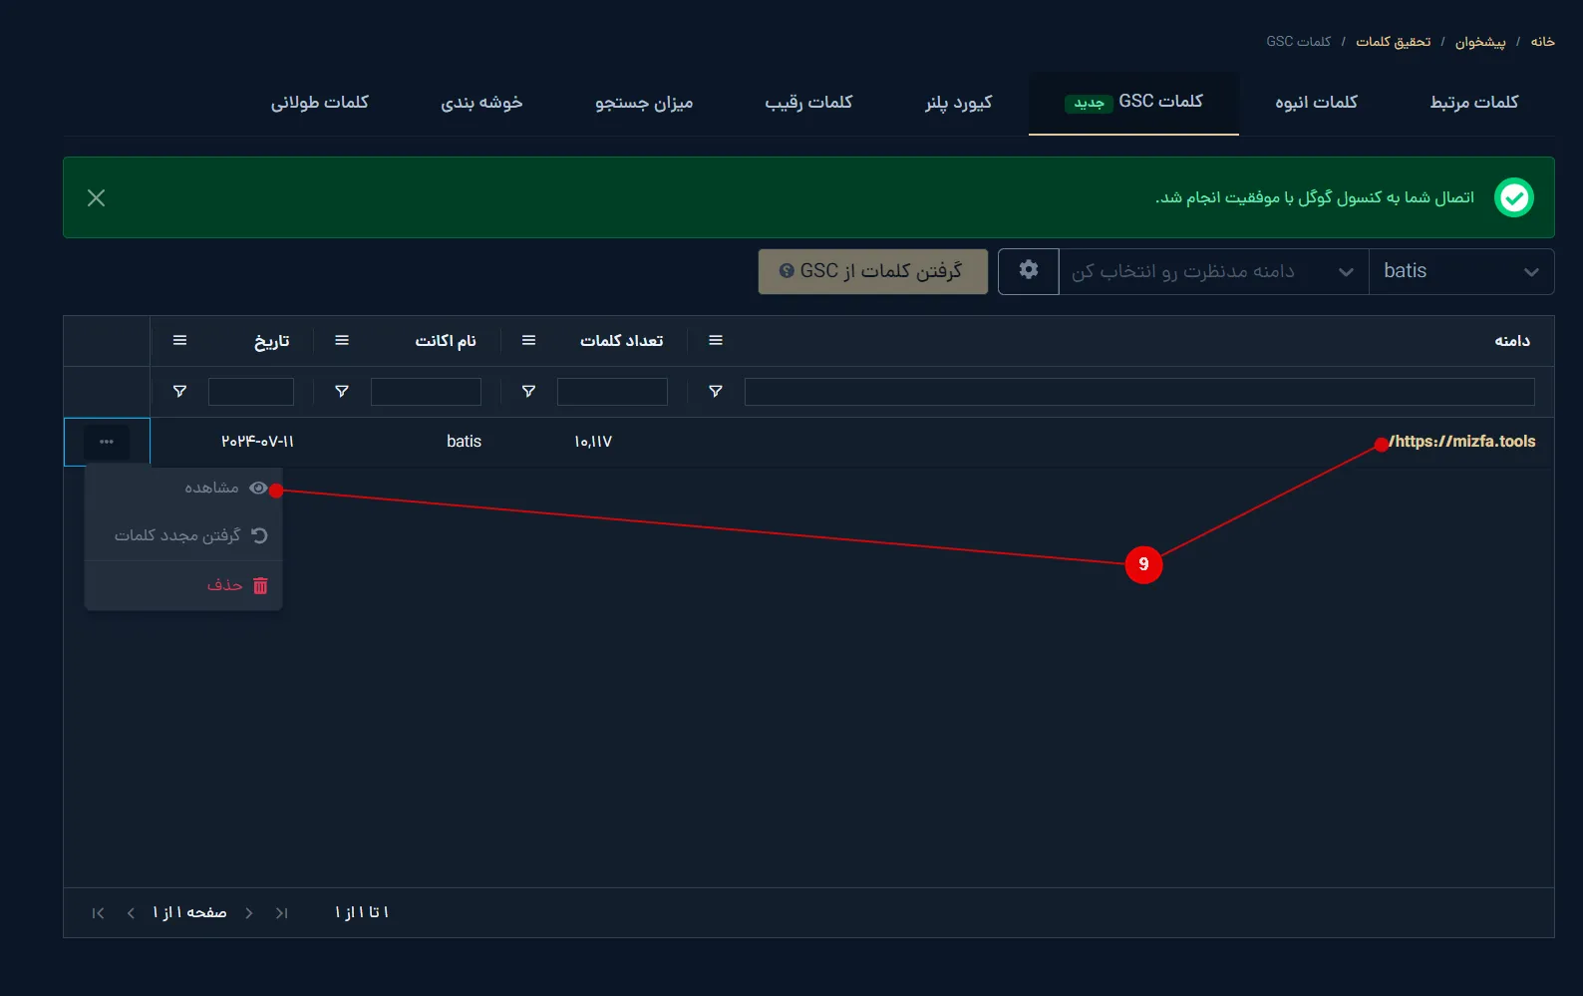Focus the دامنه column filter input
This screenshot has width=1583, height=996.
point(1139,392)
